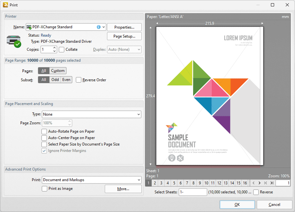Viewport: 295px width, 212px height.
Task: Toggle Ignore Printer Margins checkbox
Action: tap(44, 151)
